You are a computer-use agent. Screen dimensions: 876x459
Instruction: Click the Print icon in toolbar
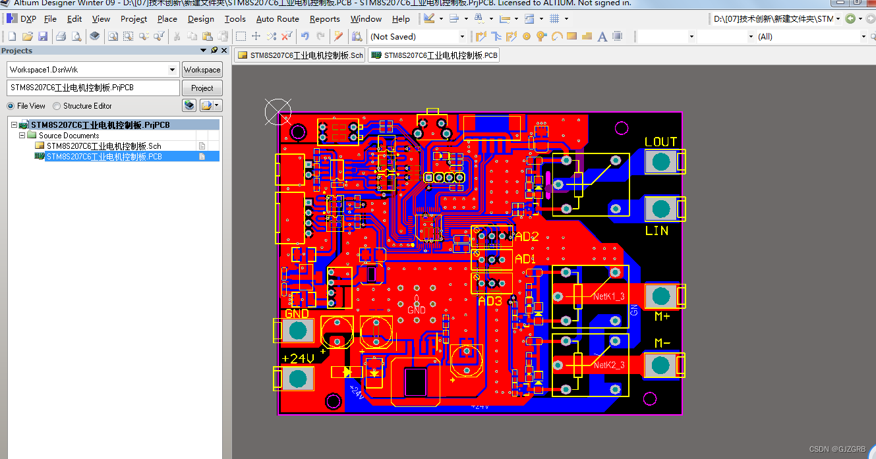click(x=61, y=36)
